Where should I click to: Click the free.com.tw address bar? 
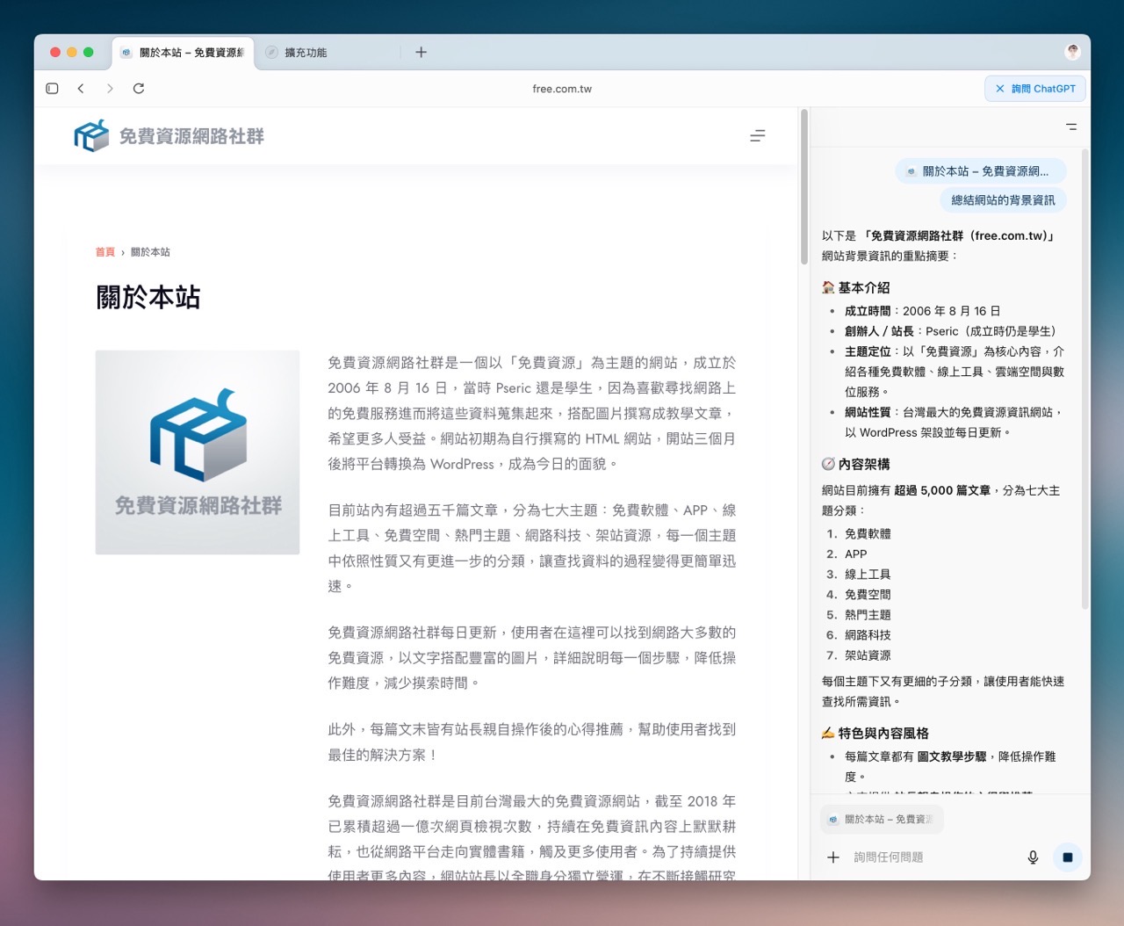tap(562, 89)
